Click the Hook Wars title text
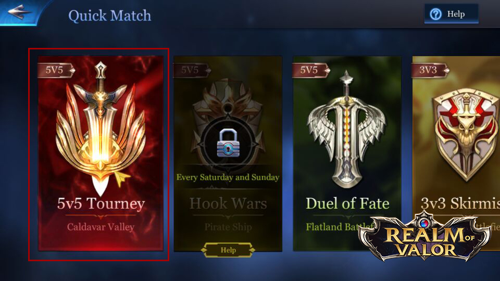The image size is (500, 281). pyautogui.click(x=228, y=203)
